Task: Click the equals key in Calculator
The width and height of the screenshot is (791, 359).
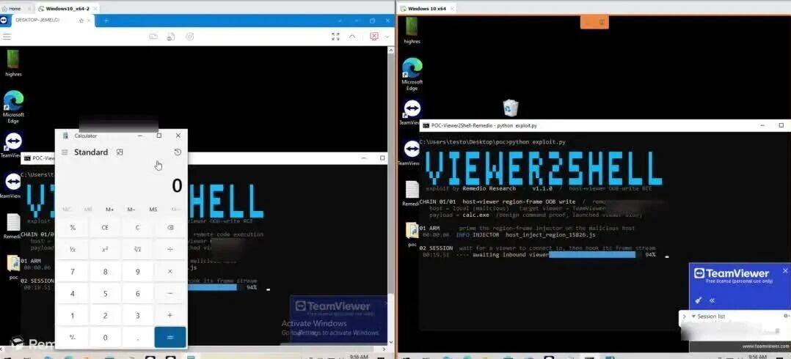Action: coord(170,337)
